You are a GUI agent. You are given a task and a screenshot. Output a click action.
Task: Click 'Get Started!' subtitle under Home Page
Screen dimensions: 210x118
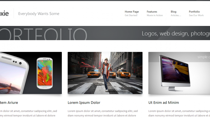131,15
